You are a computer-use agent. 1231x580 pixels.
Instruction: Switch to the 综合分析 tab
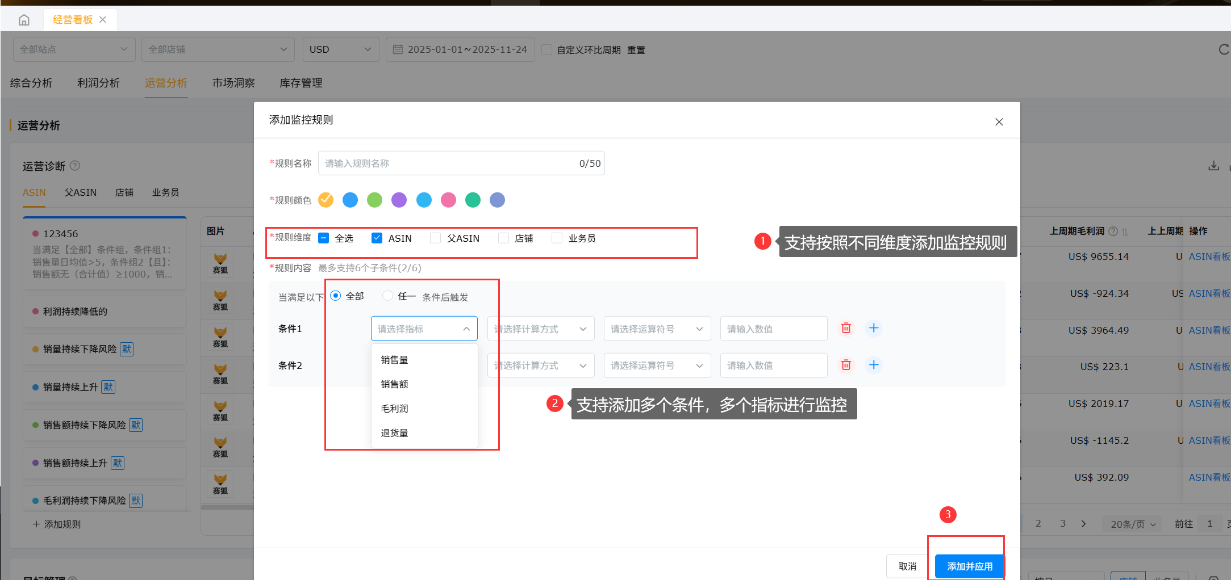click(31, 83)
